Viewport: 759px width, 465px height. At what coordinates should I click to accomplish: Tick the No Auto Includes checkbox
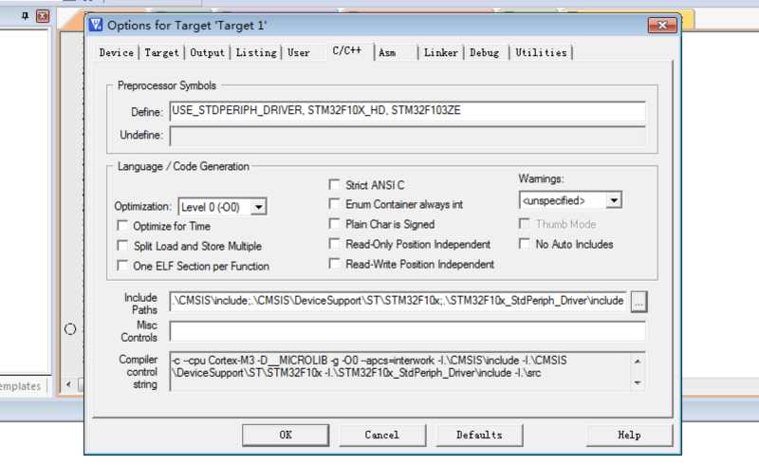[525, 245]
